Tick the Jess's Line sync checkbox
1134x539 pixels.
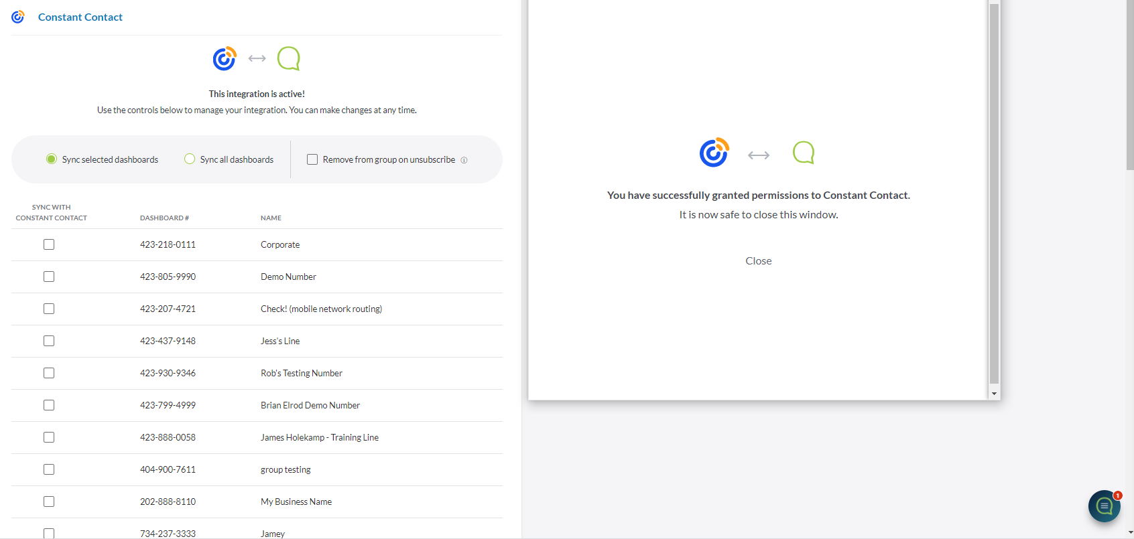pyautogui.click(x=49, y=341)
